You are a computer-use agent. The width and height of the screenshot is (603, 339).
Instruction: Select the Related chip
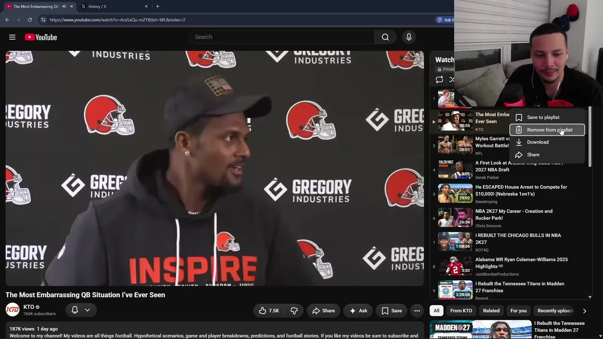(491, 311)
